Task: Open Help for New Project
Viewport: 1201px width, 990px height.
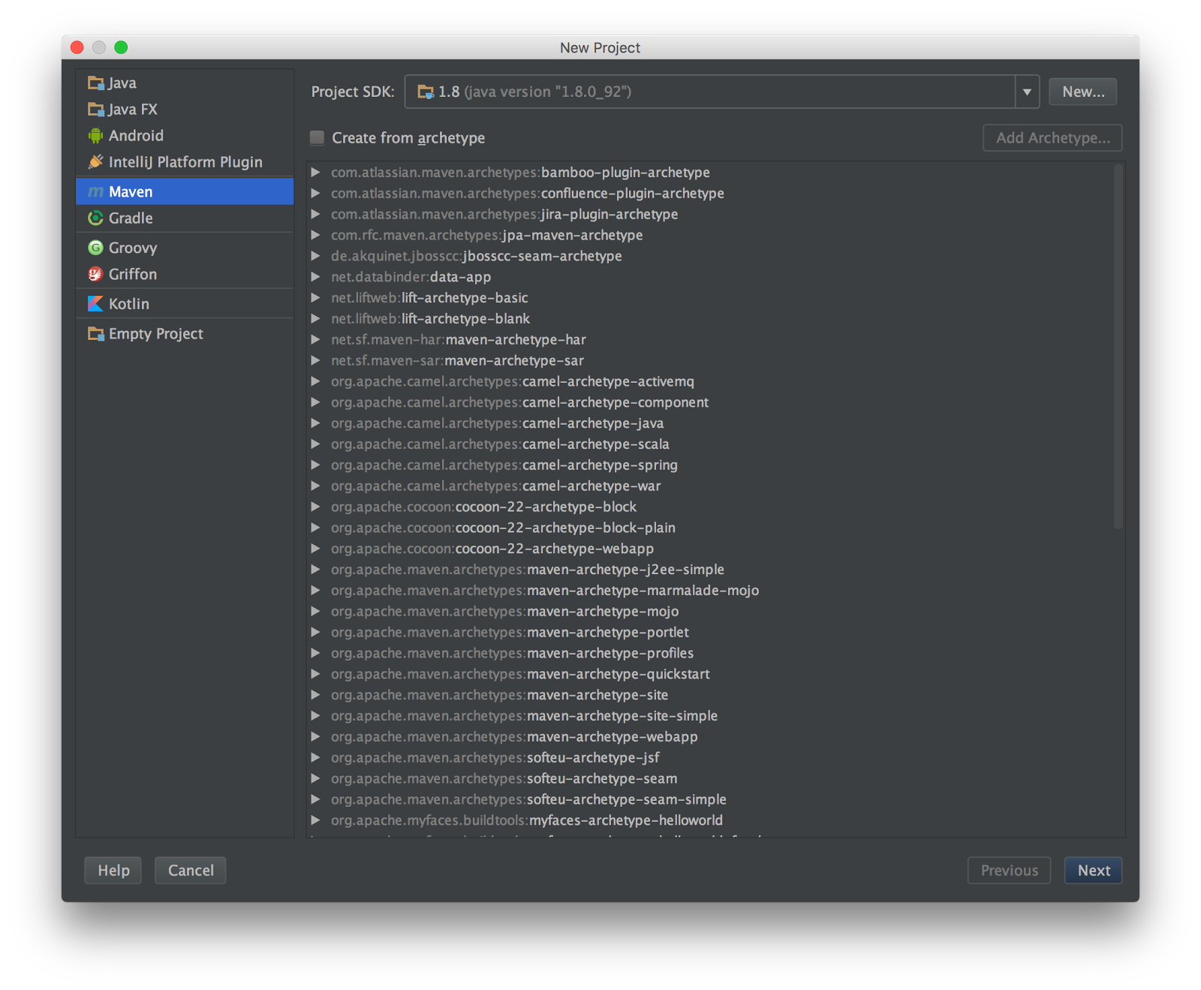Action: 113,871
